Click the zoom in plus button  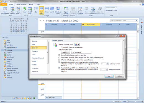(x=143, y=102)
